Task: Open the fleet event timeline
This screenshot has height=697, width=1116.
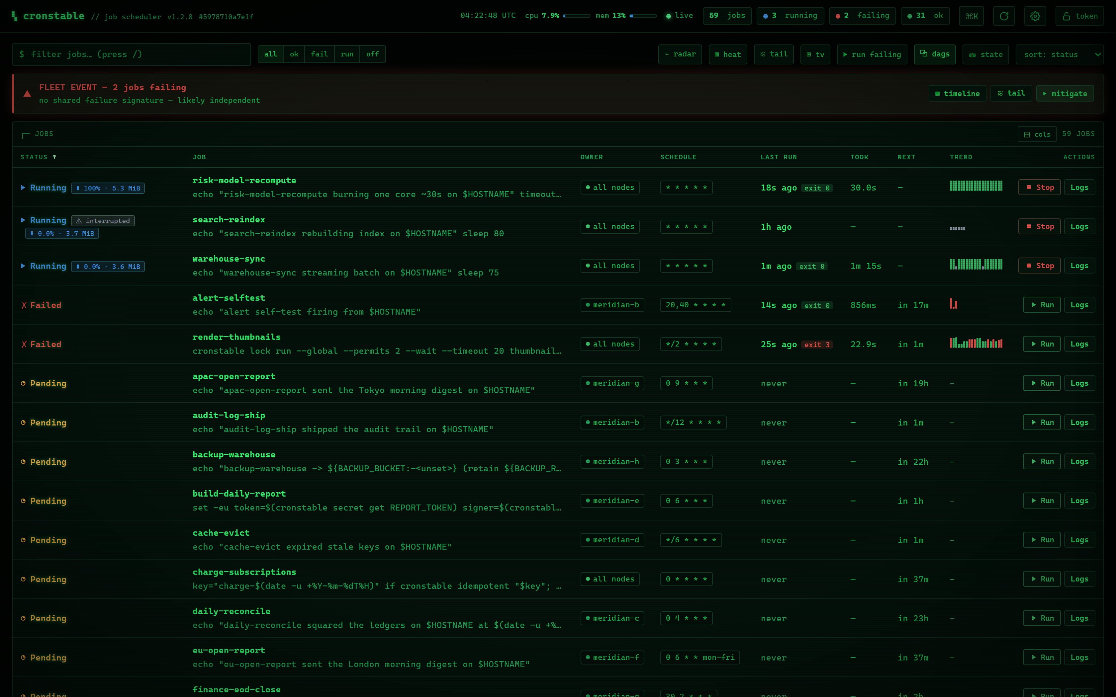Action: click(x=957, y=94)
